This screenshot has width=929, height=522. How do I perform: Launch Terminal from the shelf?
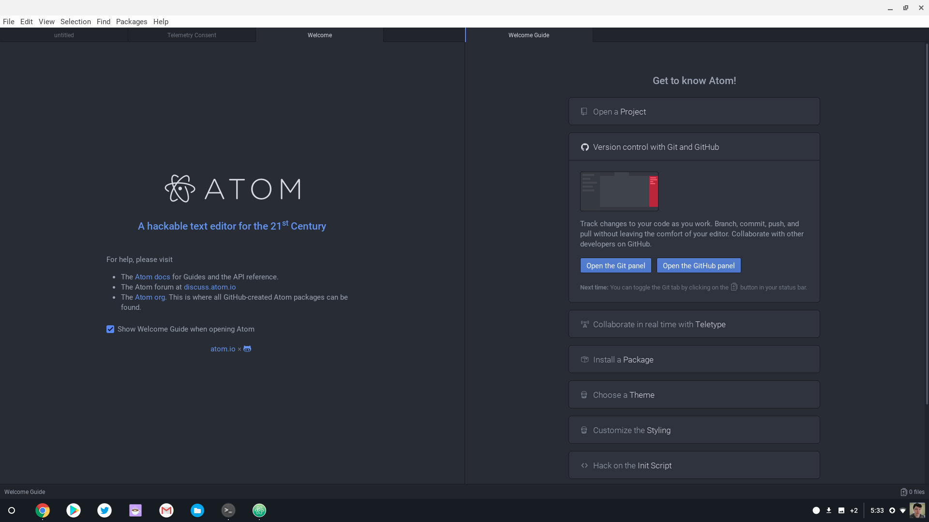tap(228, 510)
